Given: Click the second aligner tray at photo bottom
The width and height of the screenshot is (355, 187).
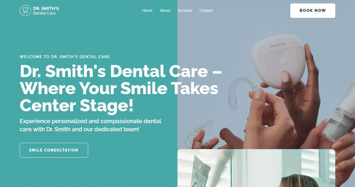Looking at the screenshot, I should [199, 134].
